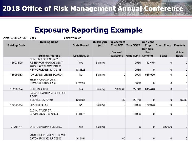Select building code 152006/24
192x144 pixels.
pyautogui.click(x=17, y=89)
